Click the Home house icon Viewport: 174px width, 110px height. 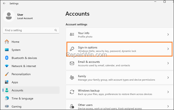click(x=7, y=42)
